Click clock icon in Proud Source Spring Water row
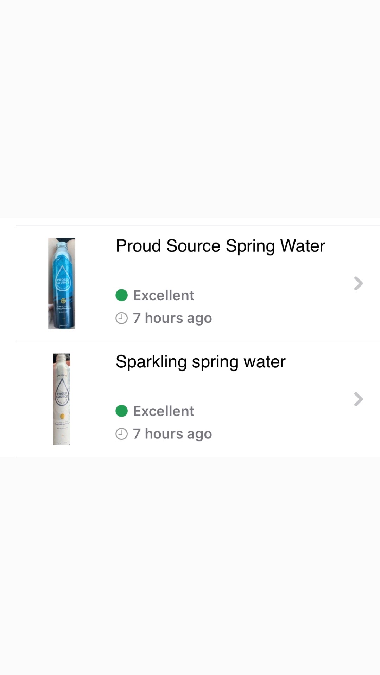 click(x=121, y=318)
